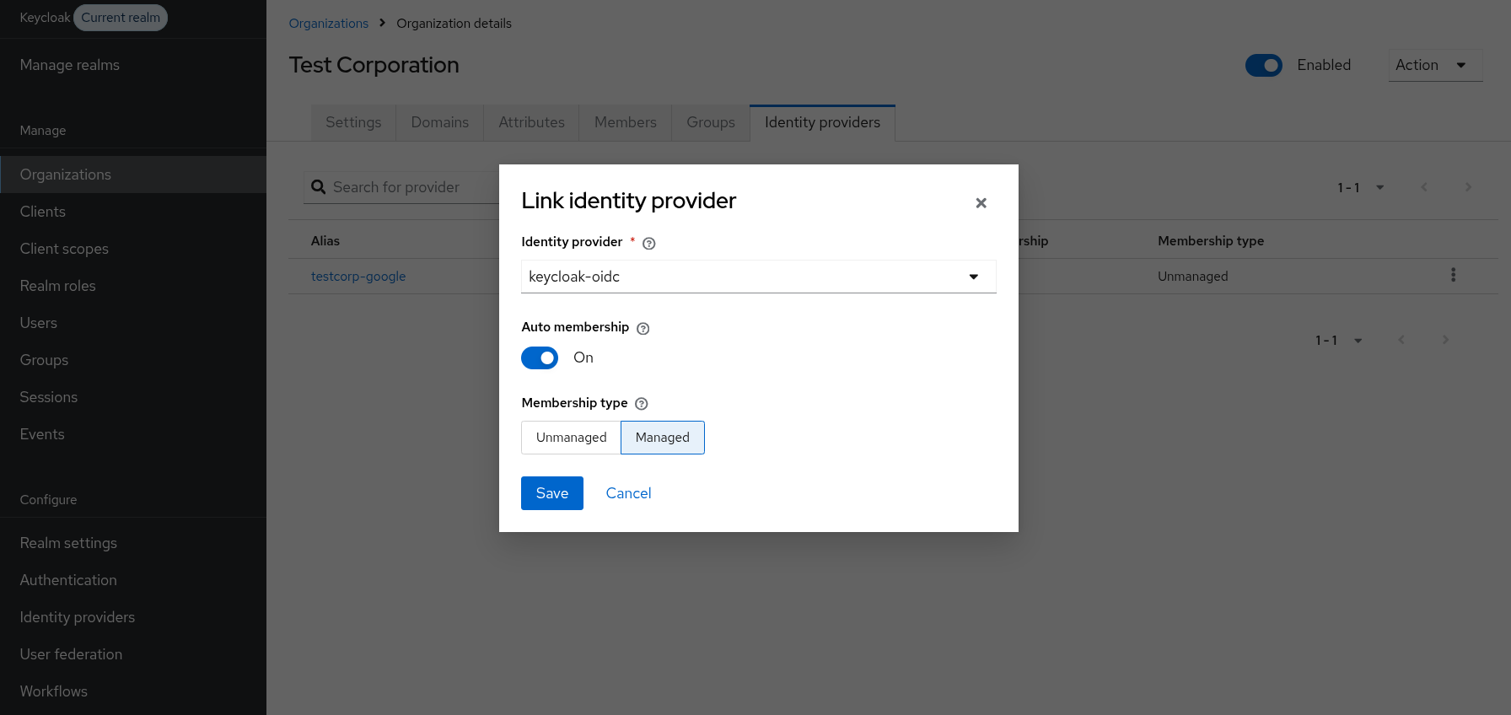Screen dimensions: 1511x715
Task: Open Authentication in sidebar
Action: (x=133, y=580)
